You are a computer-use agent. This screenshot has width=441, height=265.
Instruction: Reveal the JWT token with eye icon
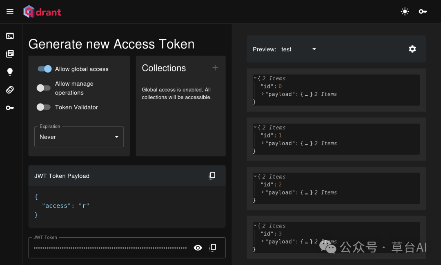198,247
